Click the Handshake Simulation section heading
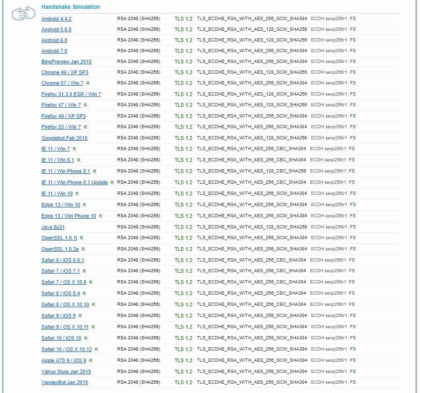Viewport: 421px width, 393px height. point(71,7)
